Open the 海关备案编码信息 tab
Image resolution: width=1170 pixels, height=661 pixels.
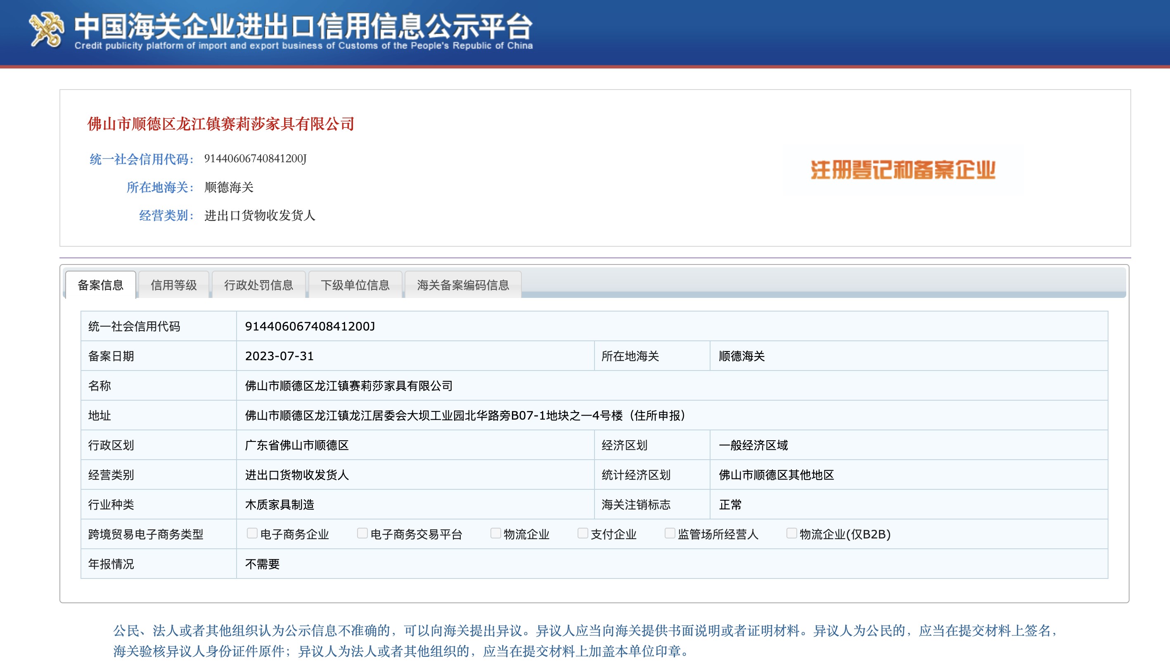tap(462, 285)
